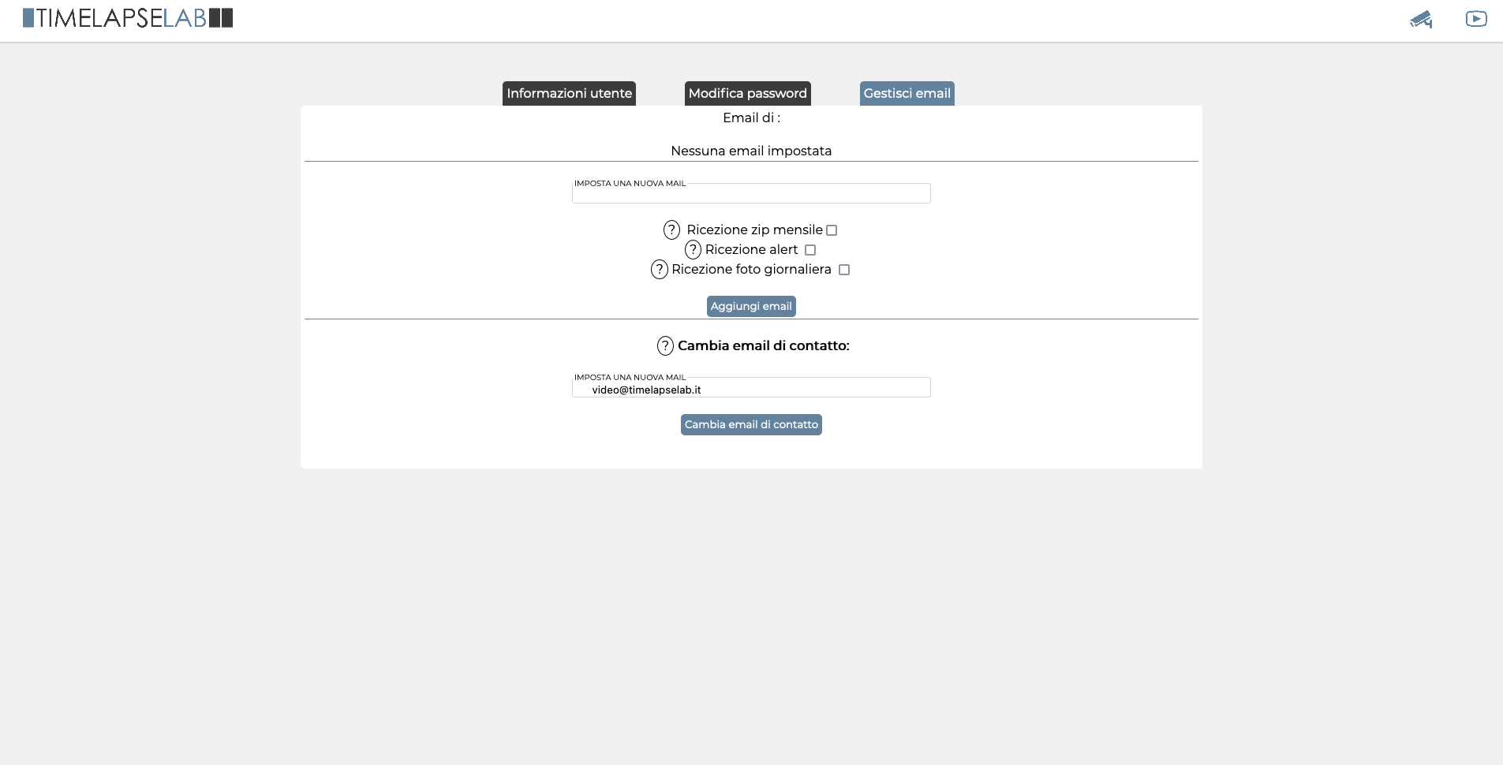The width and height of the screenshot is (1503, 765).
Task: Show help for Ricezione zip mensile
Action: coord(671,229)
